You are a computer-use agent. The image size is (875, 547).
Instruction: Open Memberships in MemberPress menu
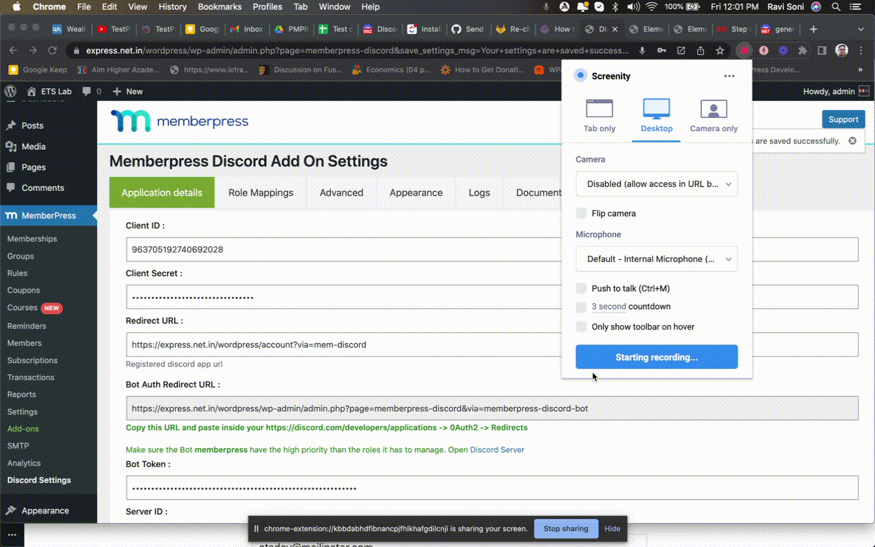(x=32, y=239)
